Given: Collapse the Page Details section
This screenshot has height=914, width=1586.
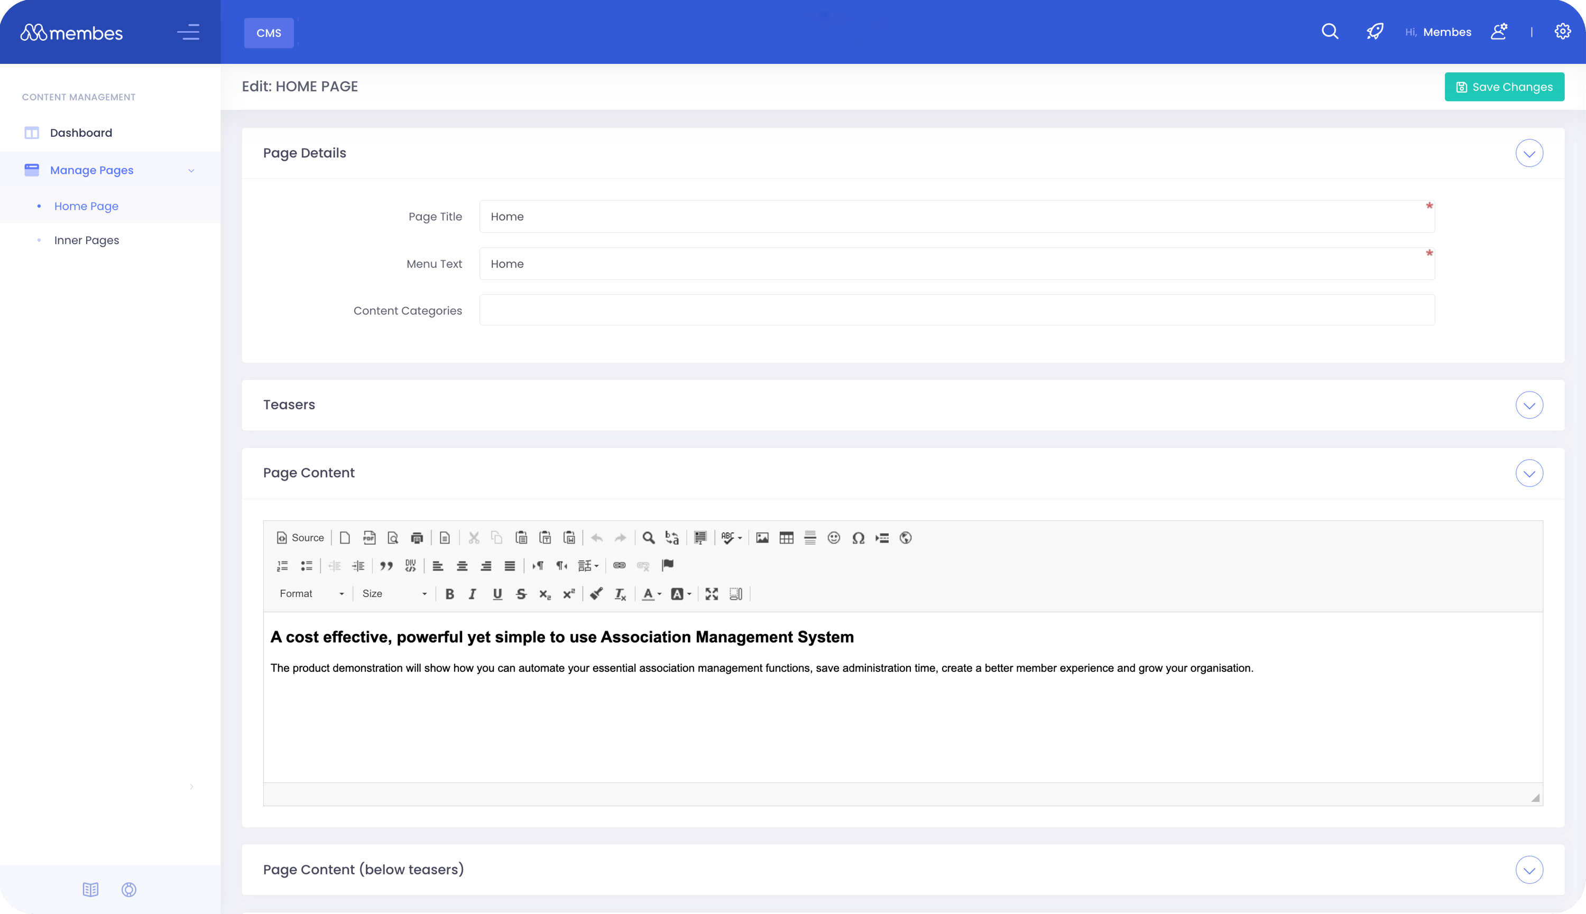Looking at the screenshot, I should tap(1529, 153).
